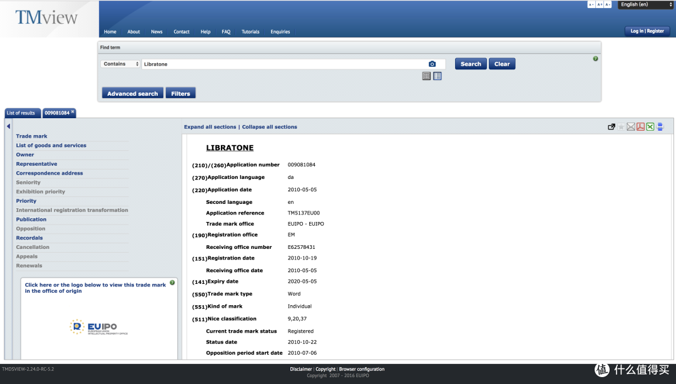
Task: Click the EUIPO office logo
Action: [99, 327]
